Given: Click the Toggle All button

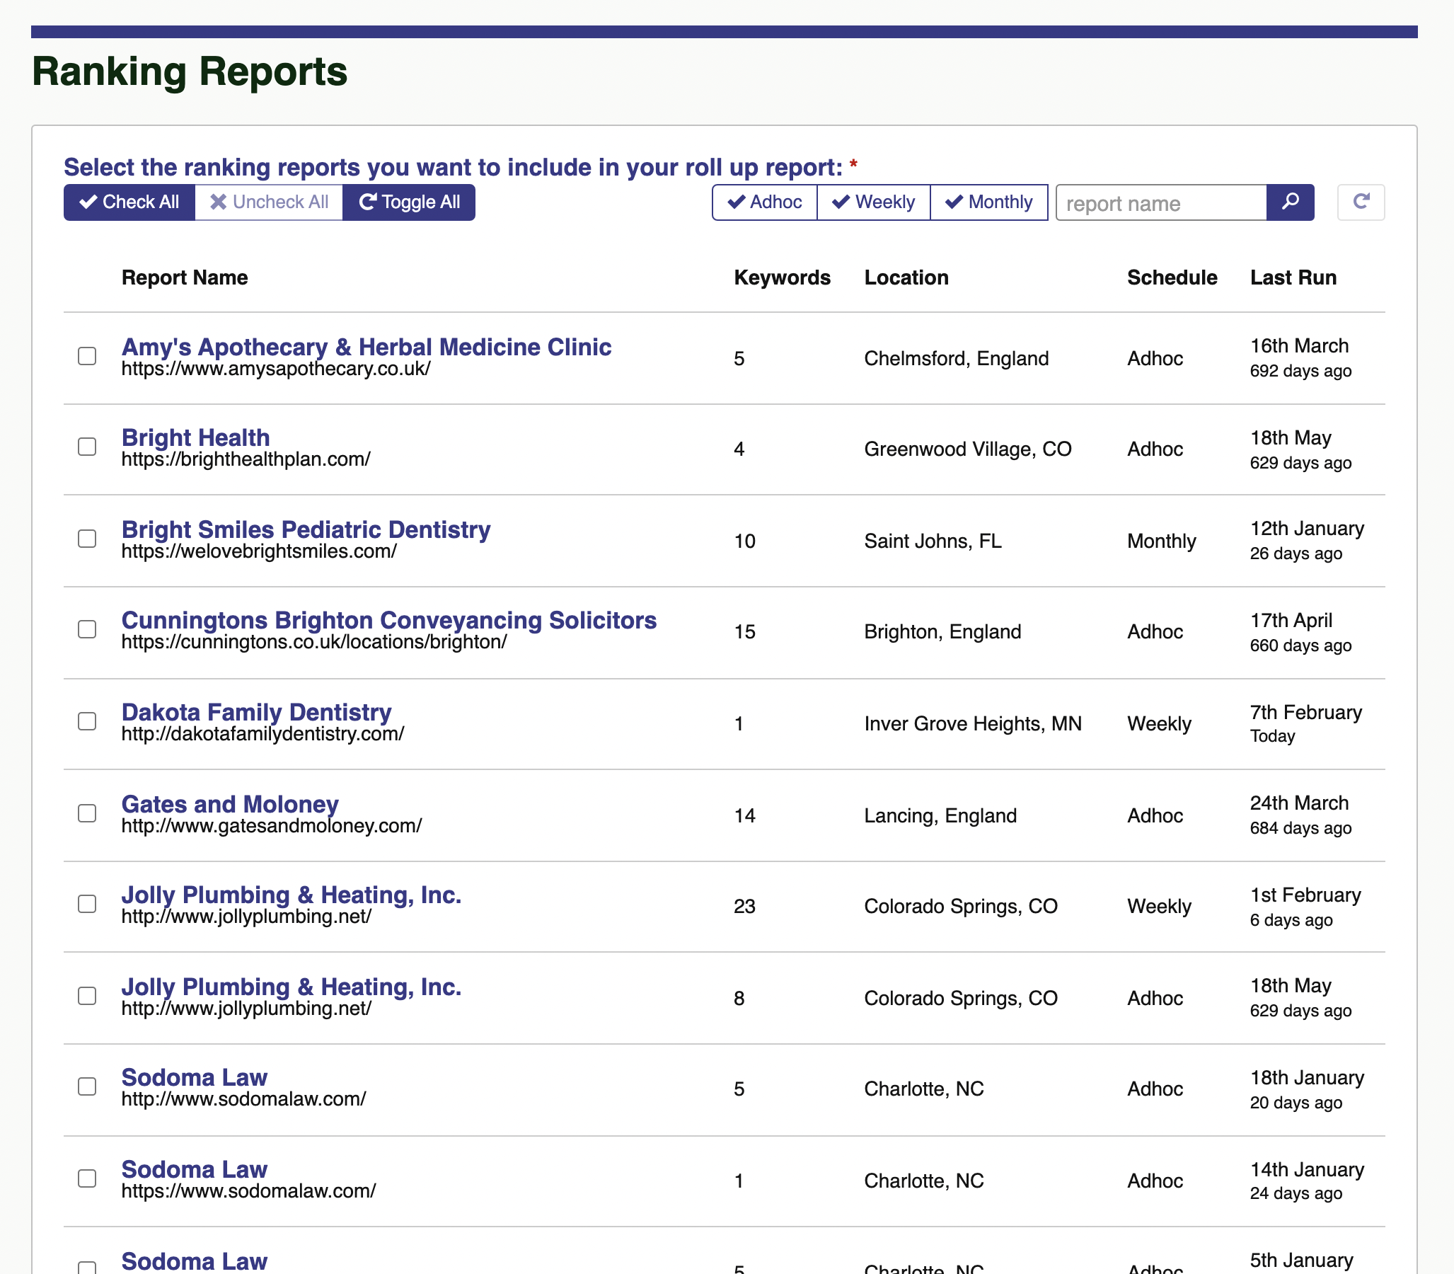Looking at the screenshot, I should tap(409, 202).
